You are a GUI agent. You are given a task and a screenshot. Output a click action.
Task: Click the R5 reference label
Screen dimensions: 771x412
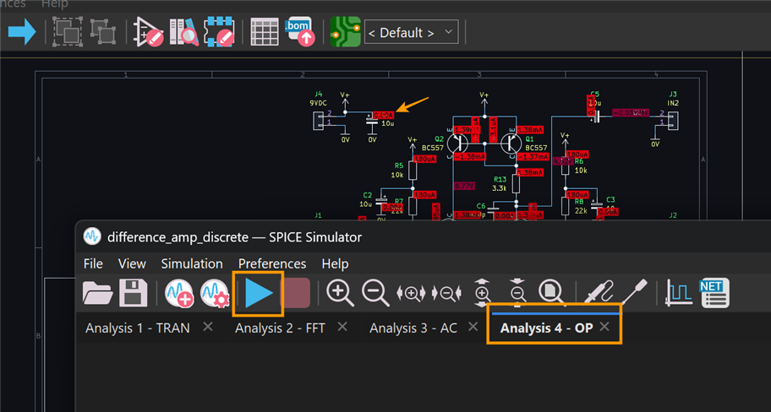pyautogui.click(x=399, y=165)
